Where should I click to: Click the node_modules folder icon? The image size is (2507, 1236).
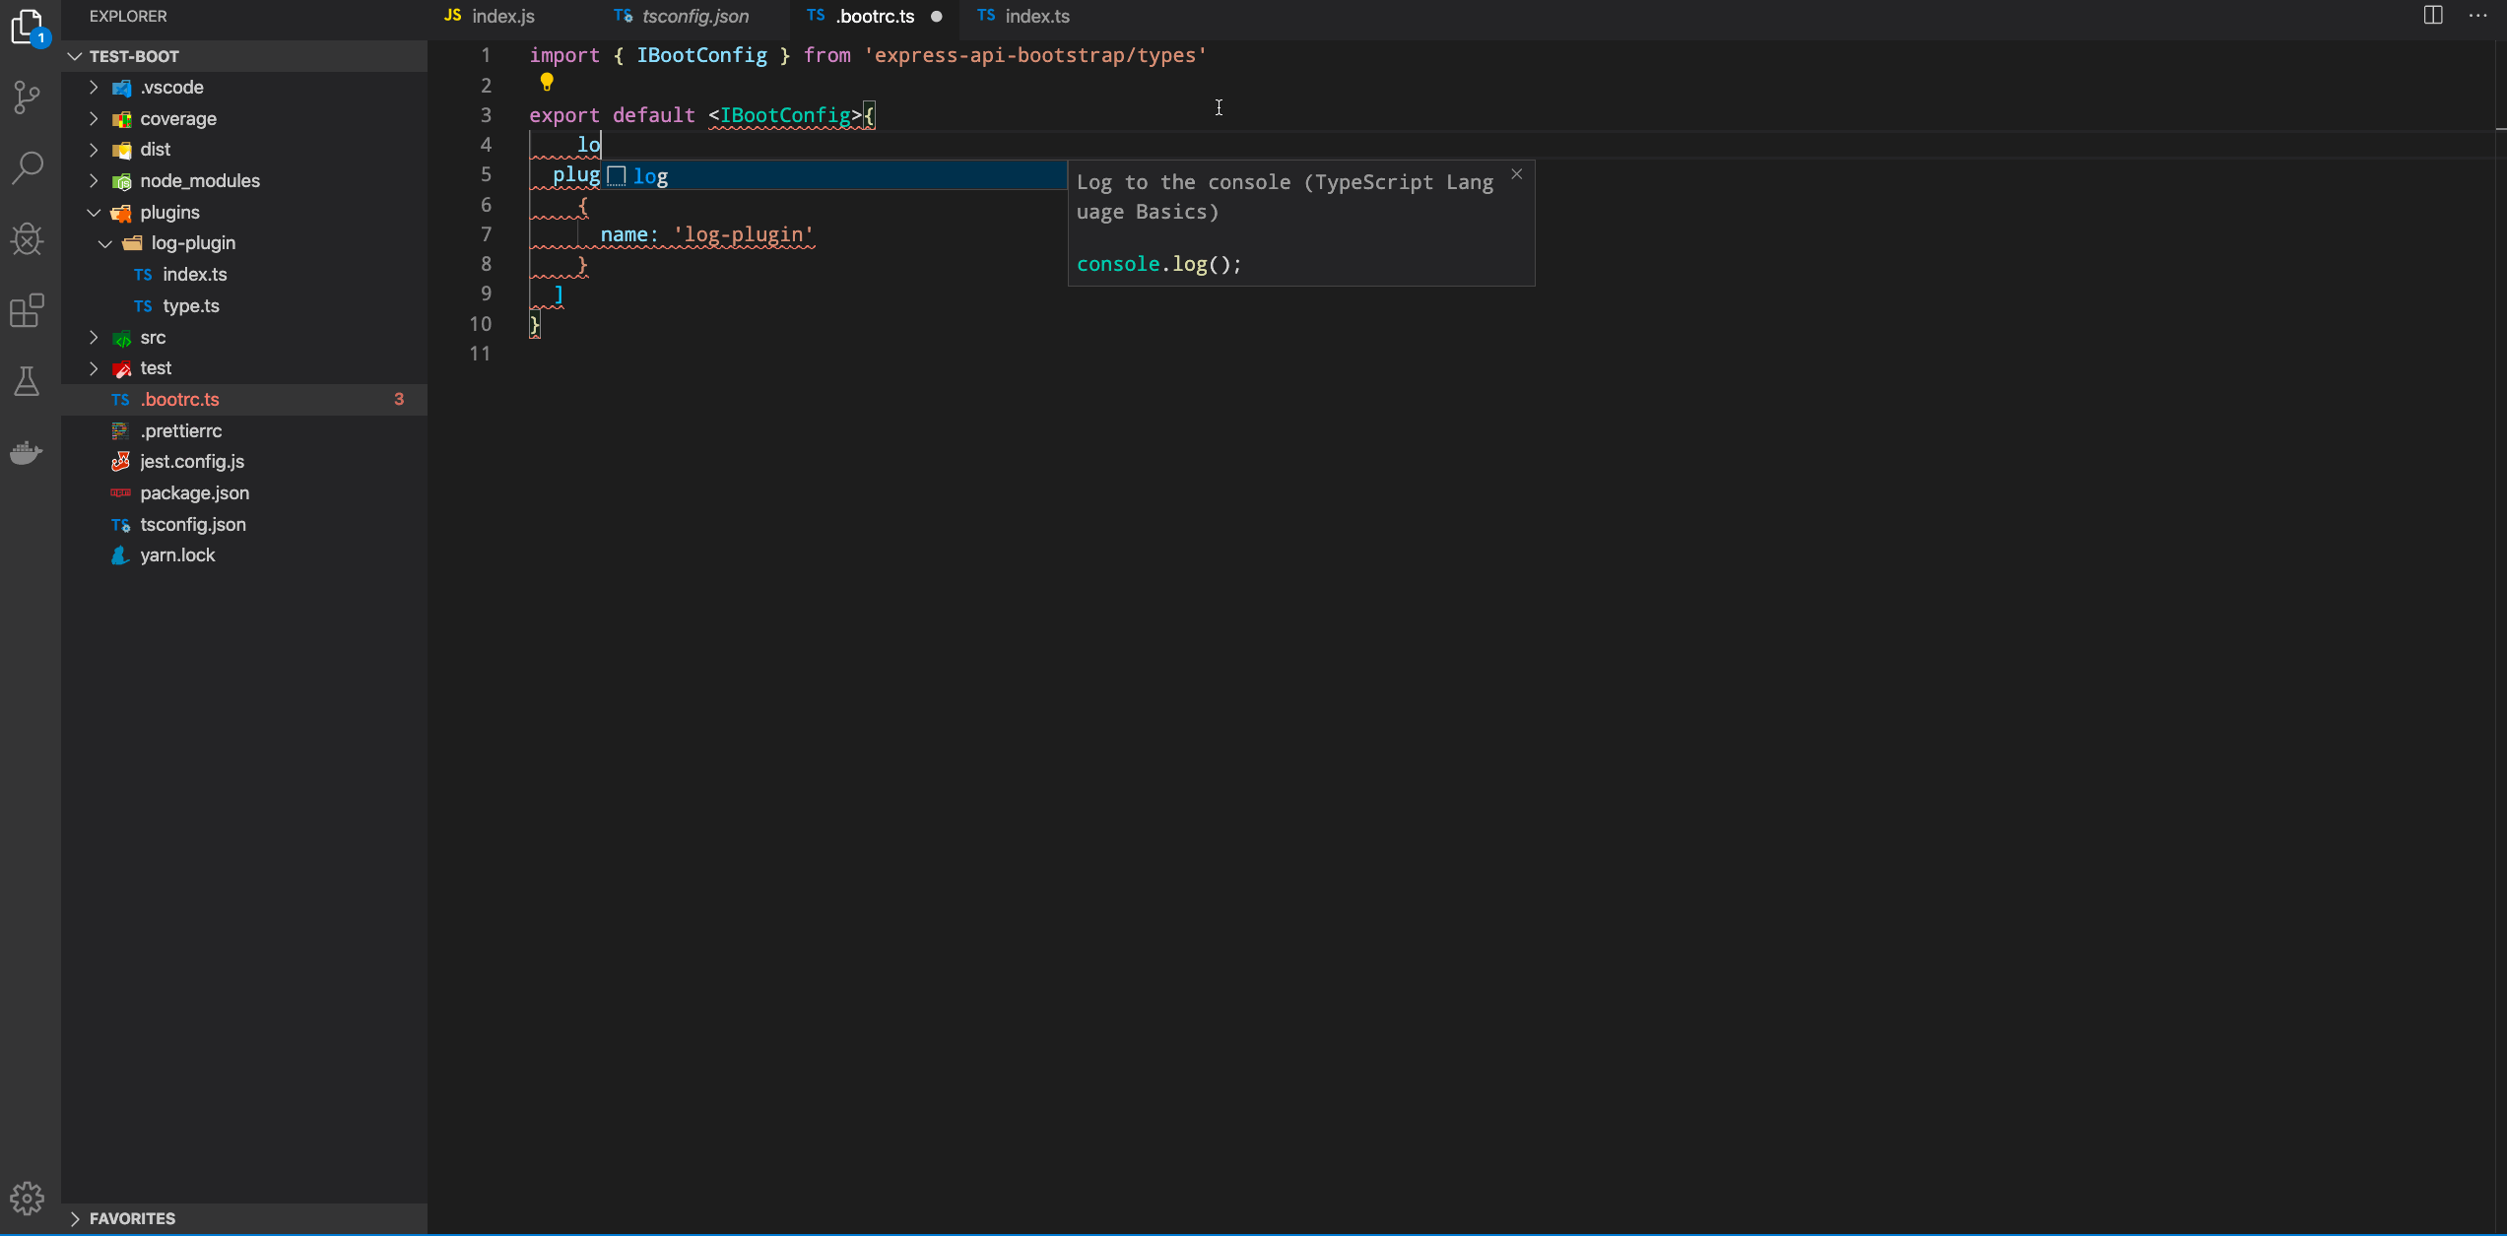click(121, 181)
